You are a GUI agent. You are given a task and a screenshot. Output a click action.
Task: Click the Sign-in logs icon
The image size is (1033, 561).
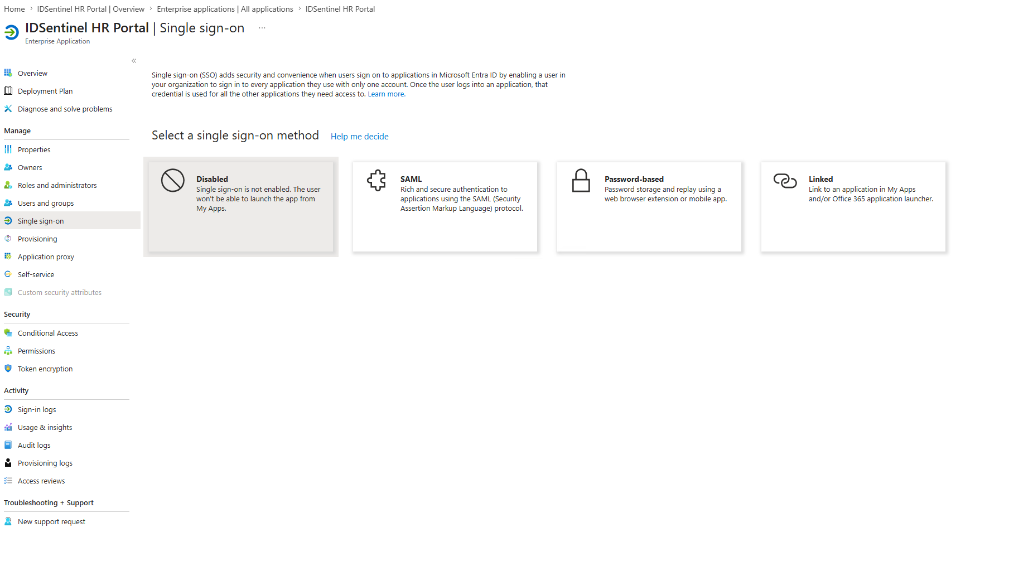pos(8,409)
